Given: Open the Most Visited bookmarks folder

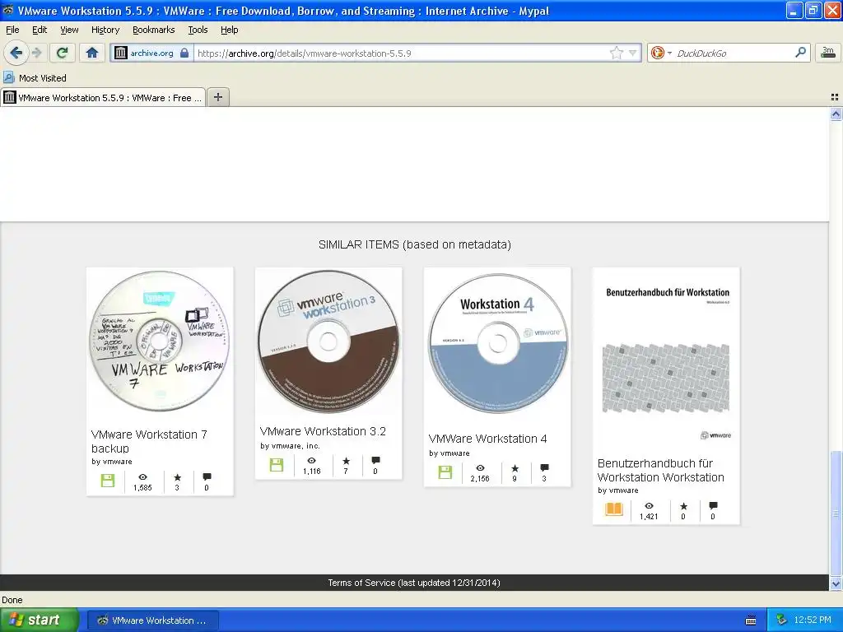Looking at the screenshot, I should coord(35,78).
